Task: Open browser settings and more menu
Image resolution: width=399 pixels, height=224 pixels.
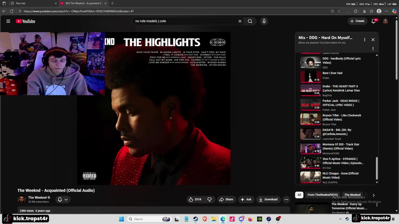Action: point(387,11)
